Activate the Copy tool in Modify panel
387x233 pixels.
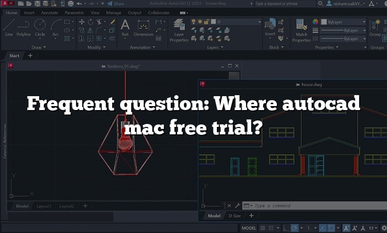[x=82, y=30]
